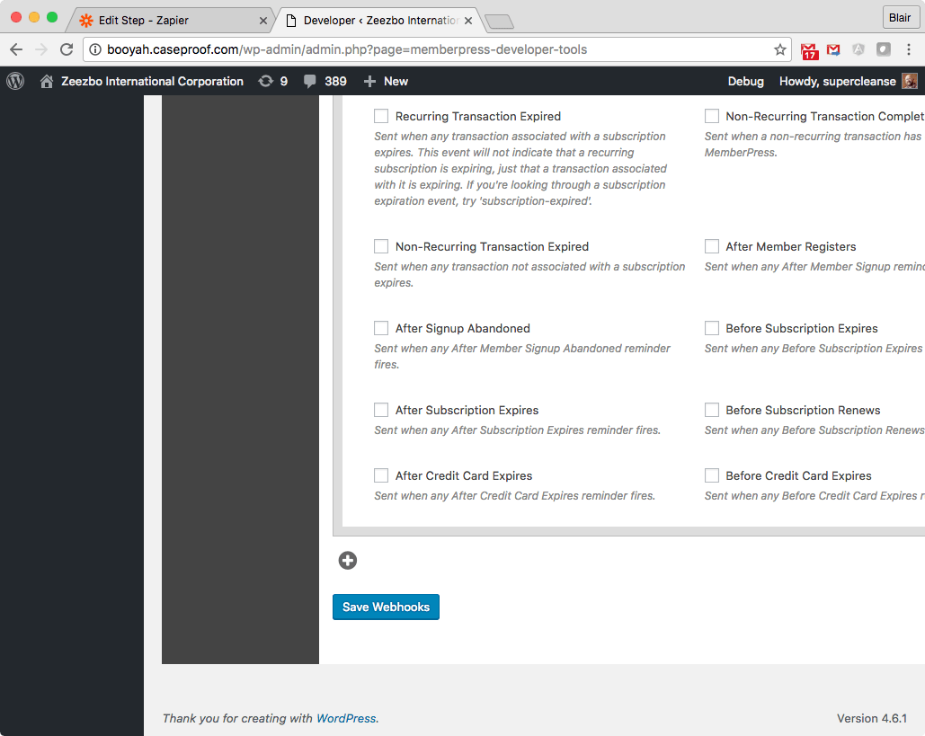Screen dimensions: 925x736
Task: Close the Developer Zeezbo tab
Action: 467,21
